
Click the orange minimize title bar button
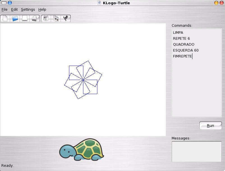click(216, 3)
